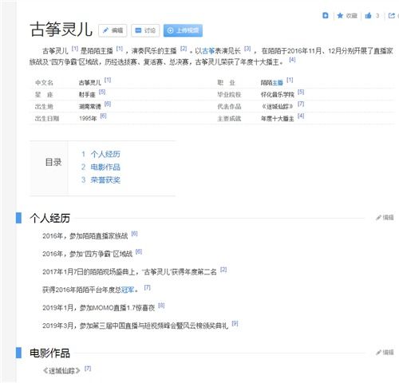
Task: Click the blue document icon at top right
Action: click(x=325, y=15)
